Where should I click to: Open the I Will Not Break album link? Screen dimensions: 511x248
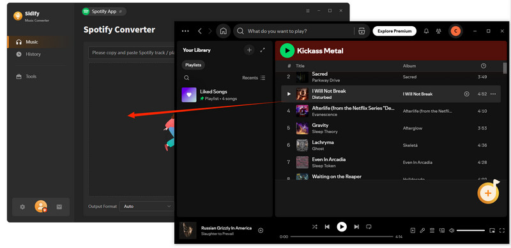click(418, 94)
